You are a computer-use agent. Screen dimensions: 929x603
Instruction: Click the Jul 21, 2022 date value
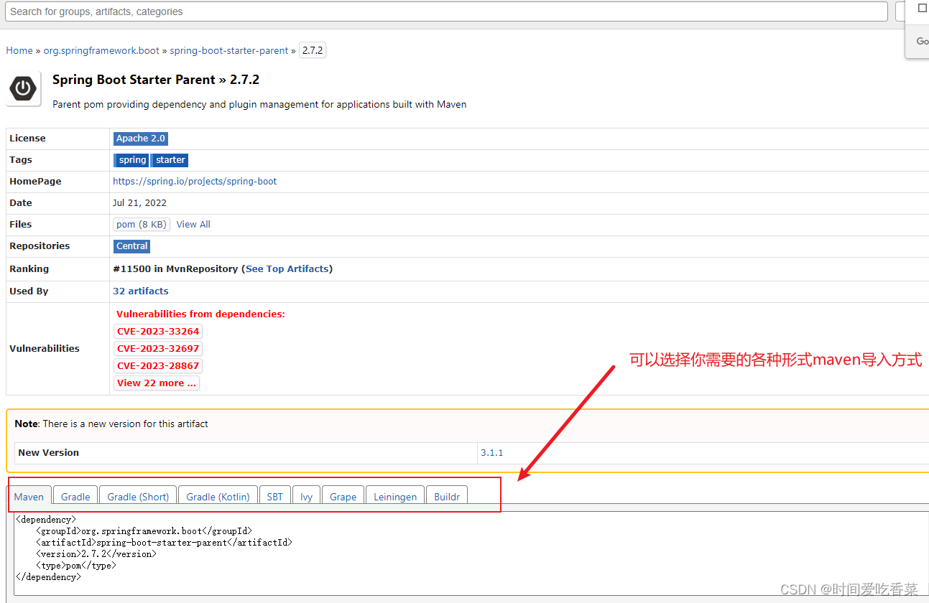coord(139,203)
